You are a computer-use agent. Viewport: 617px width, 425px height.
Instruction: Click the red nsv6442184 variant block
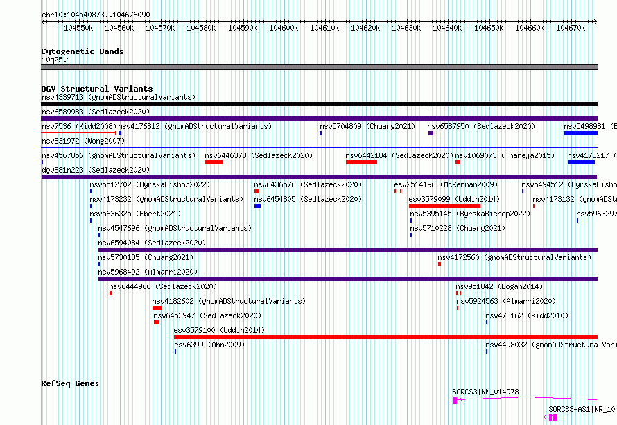click(362, 162)
